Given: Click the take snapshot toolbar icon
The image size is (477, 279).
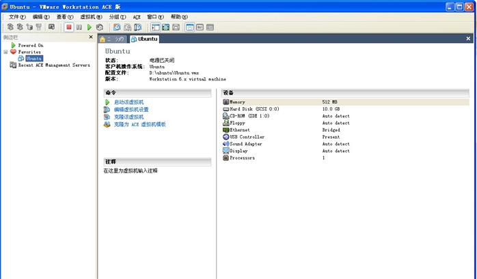Looking at the screenshot, I should 117,27.
